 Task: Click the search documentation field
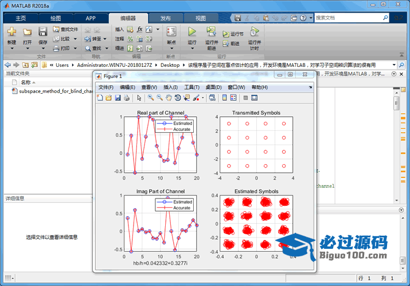pyautogui.click(x=349, y=18)
